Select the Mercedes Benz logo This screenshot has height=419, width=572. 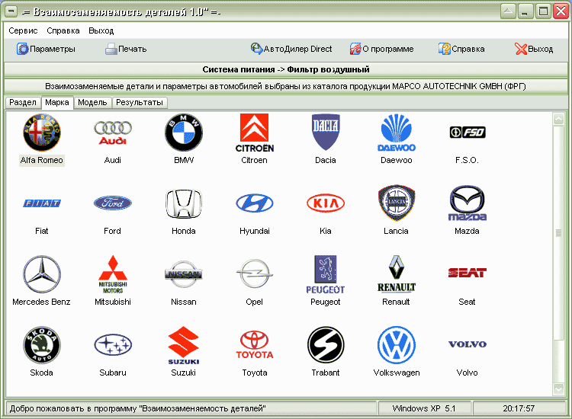[x=42, y=274]
